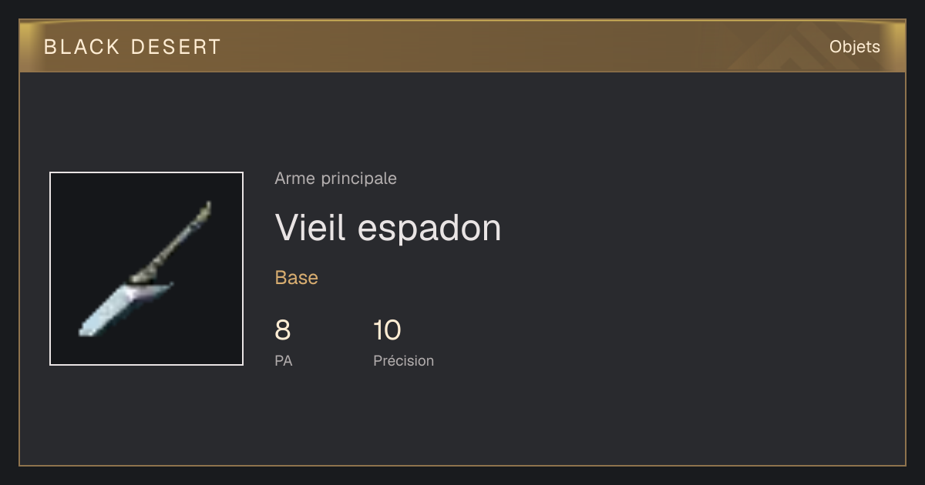Click the black background inside item thumbnail
The image size is (925, 485).
click(85, 216)
